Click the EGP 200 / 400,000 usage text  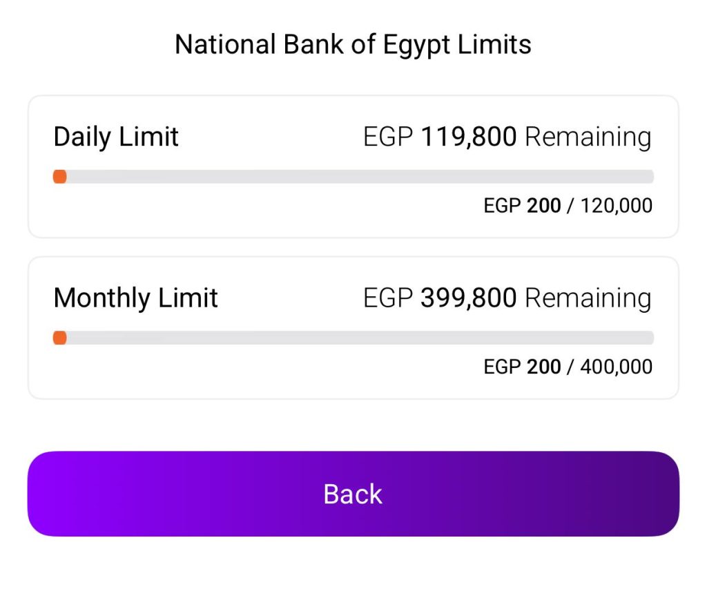(x=568, y=367)
